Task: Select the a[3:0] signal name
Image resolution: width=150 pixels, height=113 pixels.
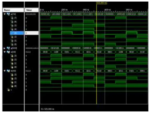Action: [13, 52]
